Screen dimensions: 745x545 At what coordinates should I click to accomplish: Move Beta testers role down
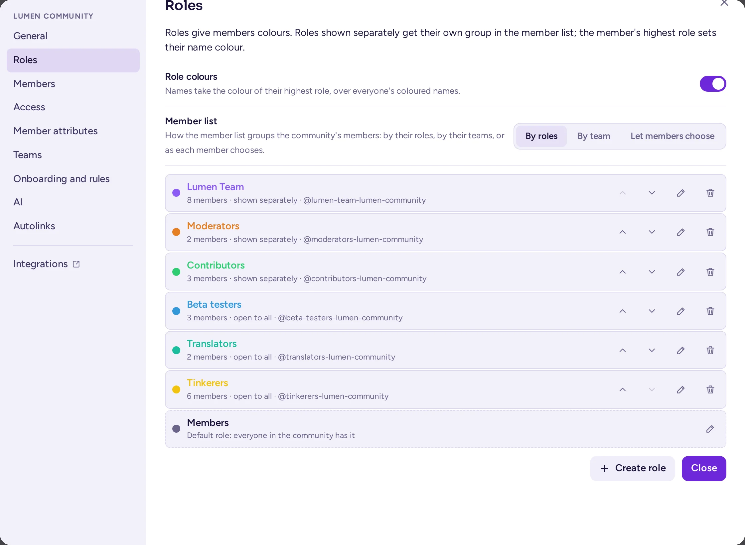(x=652, y=311)
